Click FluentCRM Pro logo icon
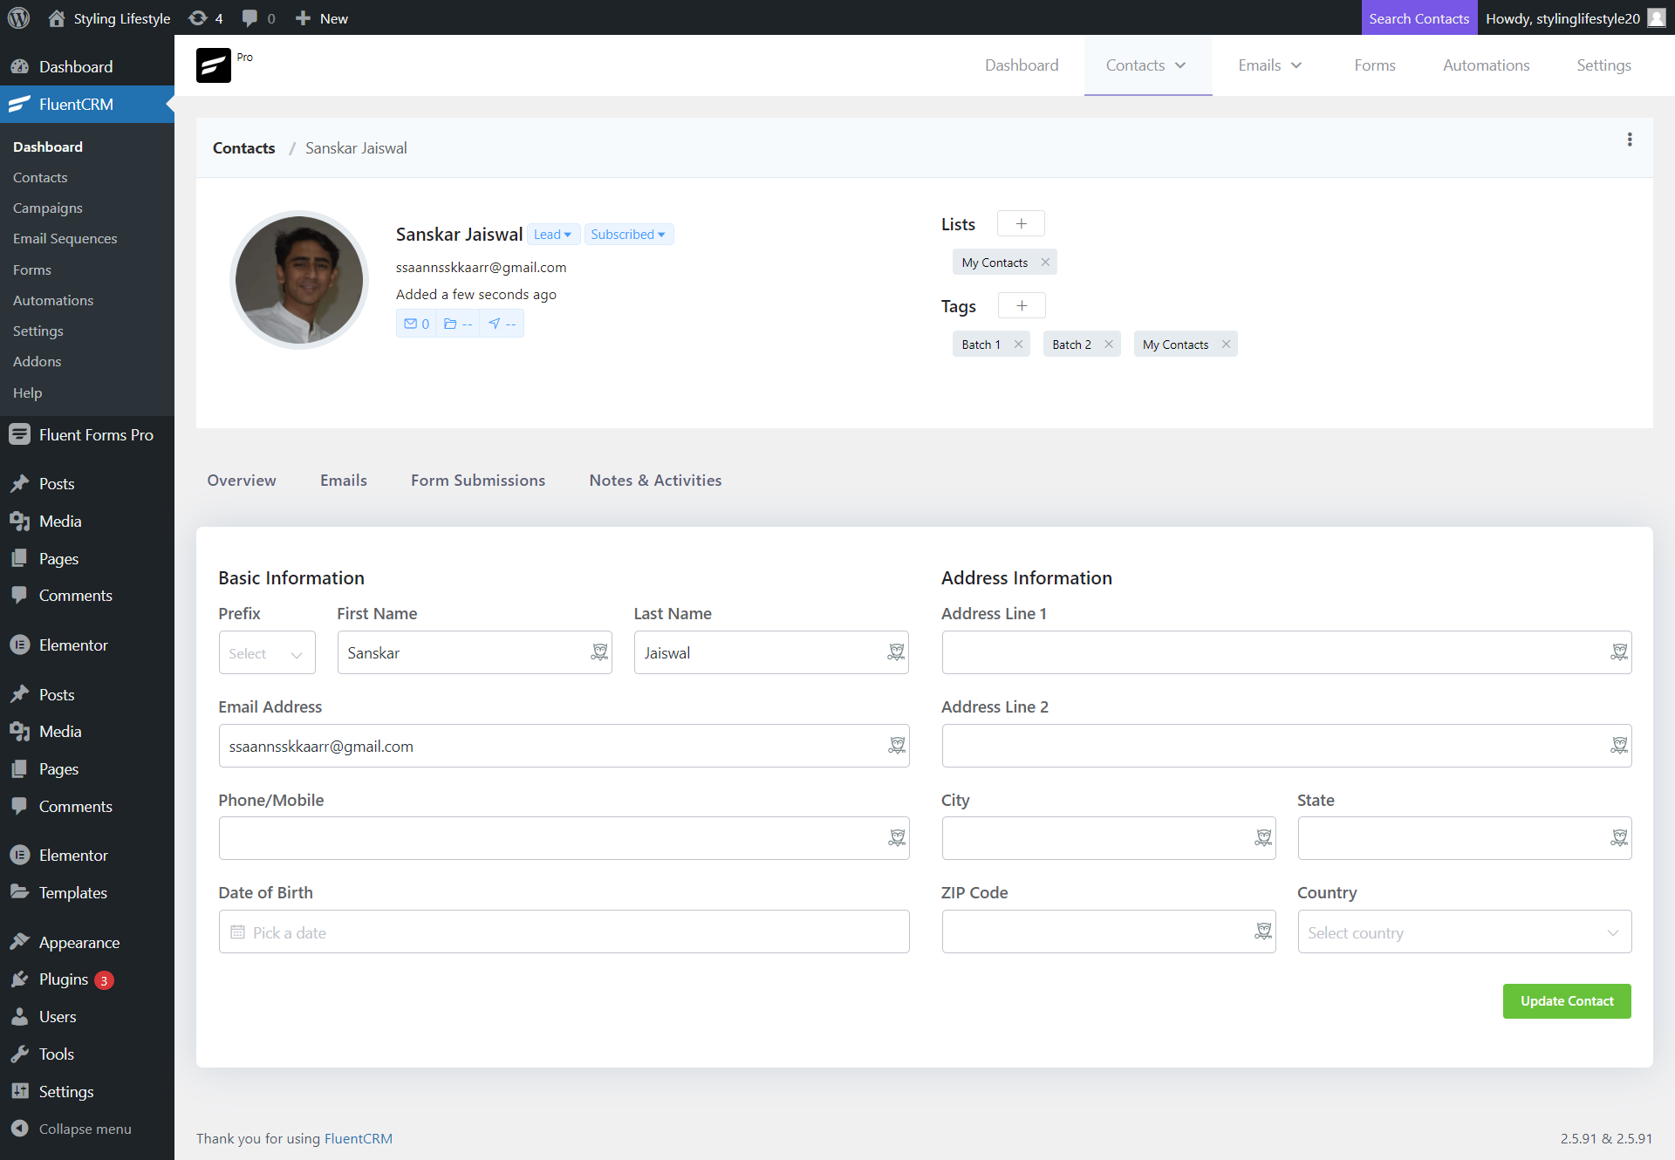The image size is (1675, 1160). pyautogui.click(x=214, y=65)
